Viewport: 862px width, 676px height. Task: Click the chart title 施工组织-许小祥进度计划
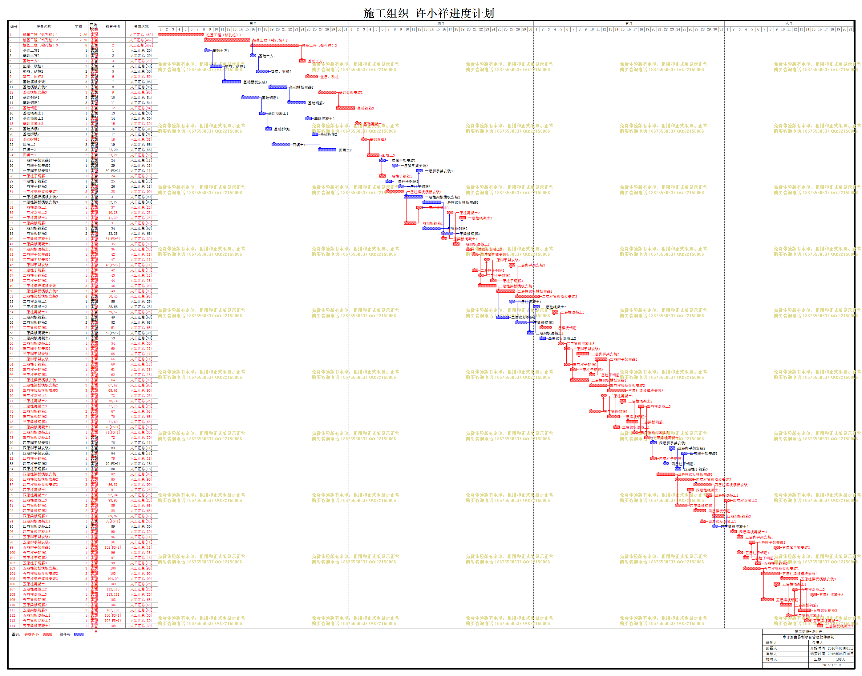click(x=429, y=13)
